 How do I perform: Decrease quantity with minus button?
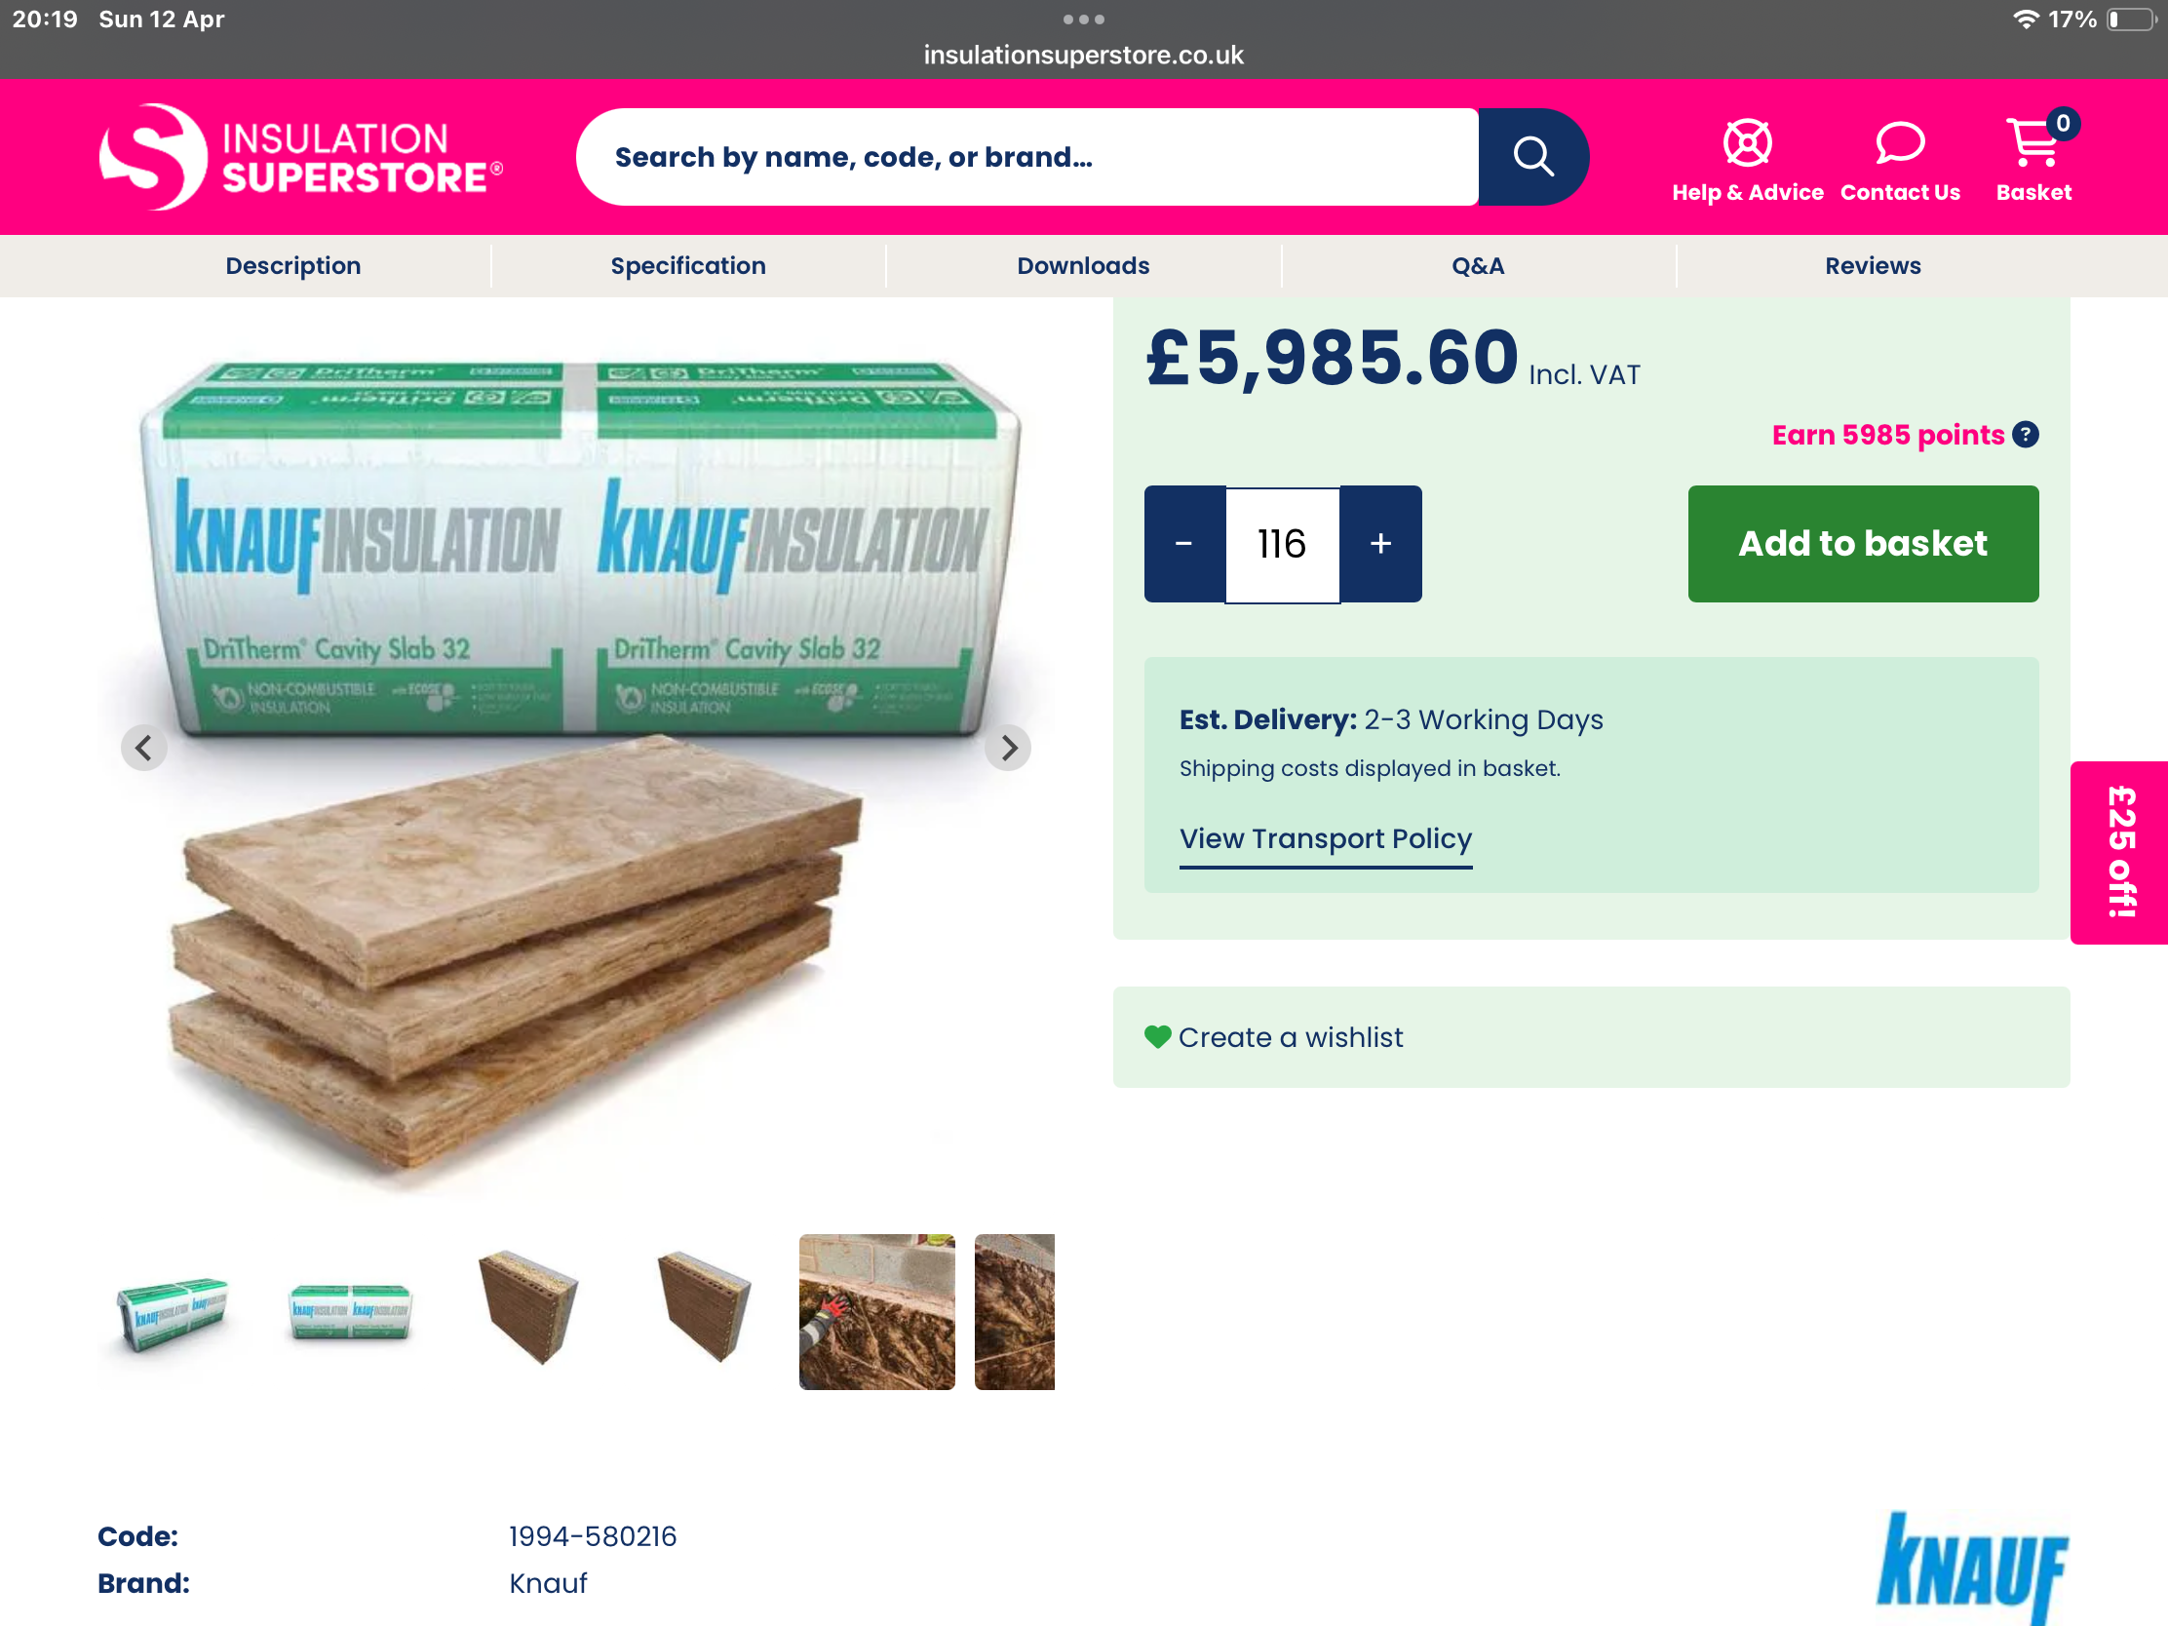(x=1184, y=544)
